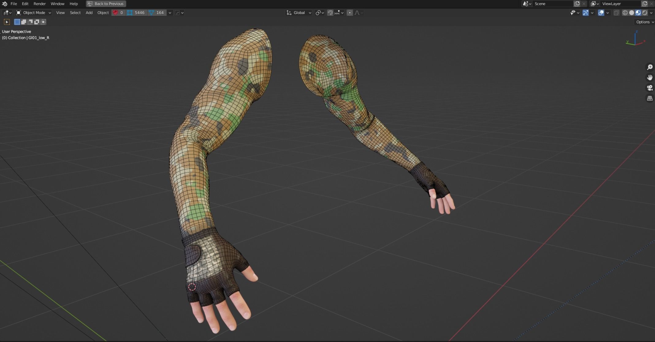Click the "User Perspective" viewport label
This screenshot has height=342, width=655.
coord(17,32)
